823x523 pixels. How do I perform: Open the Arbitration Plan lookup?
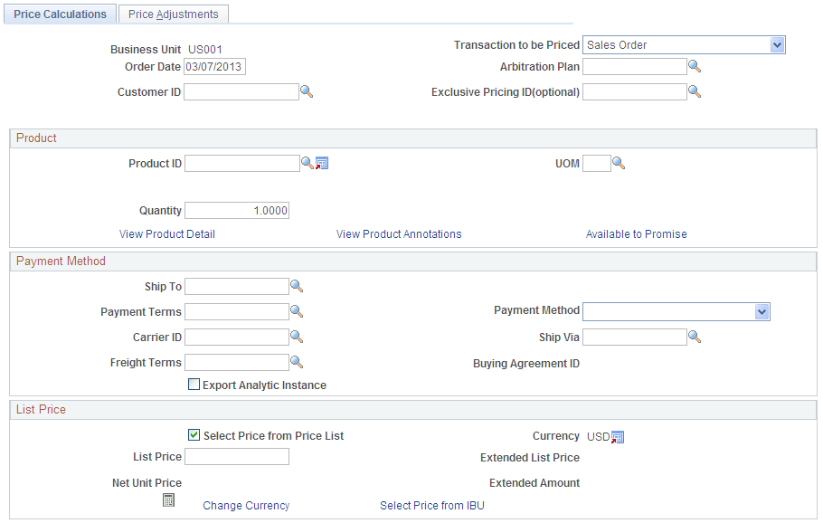tap(695, 66)
